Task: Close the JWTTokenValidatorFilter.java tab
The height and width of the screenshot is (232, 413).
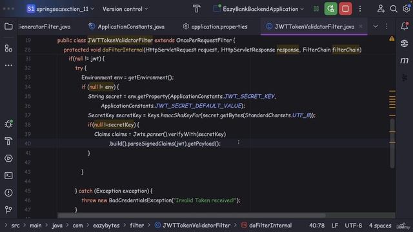Action: [361, 26]
